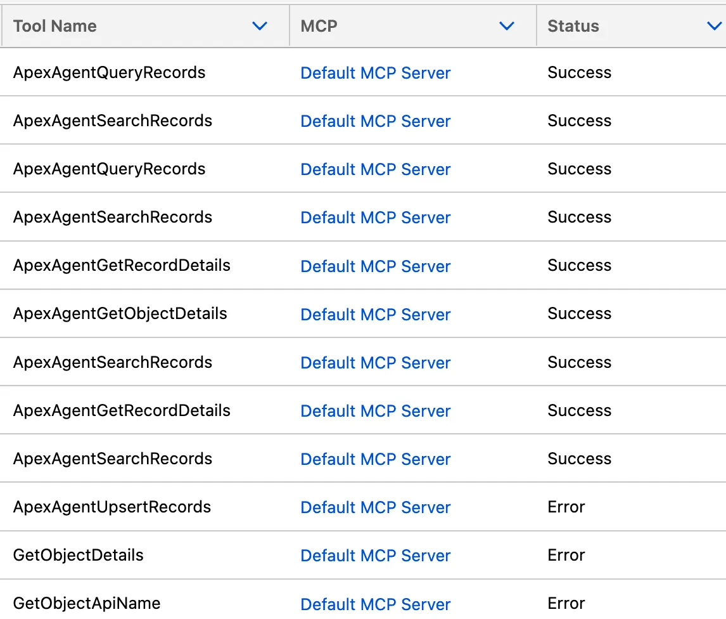Select the GetObjectApiName tool name cell
This screenshot has height=619, width=726.
pyautogui.click(x=87, y=603)
